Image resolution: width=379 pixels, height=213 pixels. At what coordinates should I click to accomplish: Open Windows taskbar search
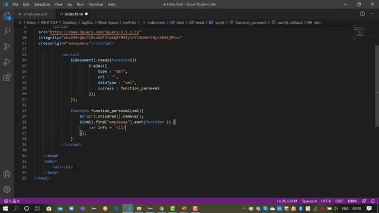(16, 208)
